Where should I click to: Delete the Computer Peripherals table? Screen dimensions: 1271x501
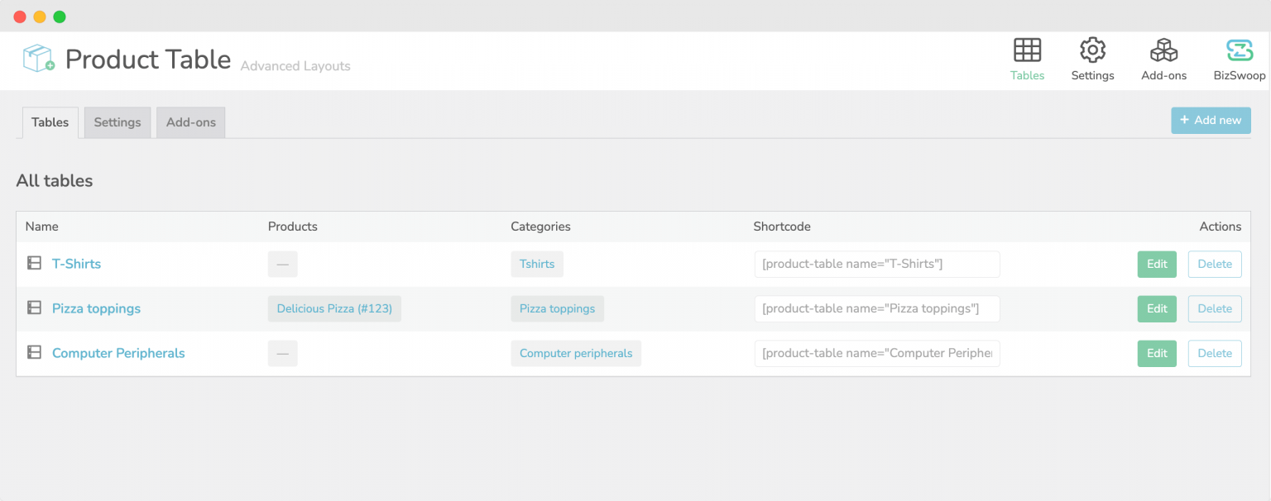coord(1214,353)
